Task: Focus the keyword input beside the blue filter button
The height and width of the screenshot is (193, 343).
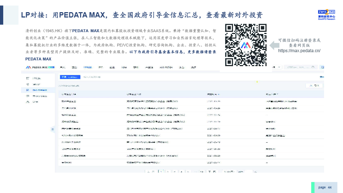Action: pos(92,77)
